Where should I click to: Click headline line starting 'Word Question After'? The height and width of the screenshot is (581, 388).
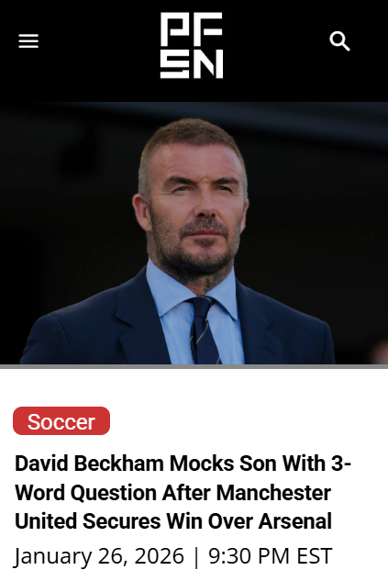172,493
